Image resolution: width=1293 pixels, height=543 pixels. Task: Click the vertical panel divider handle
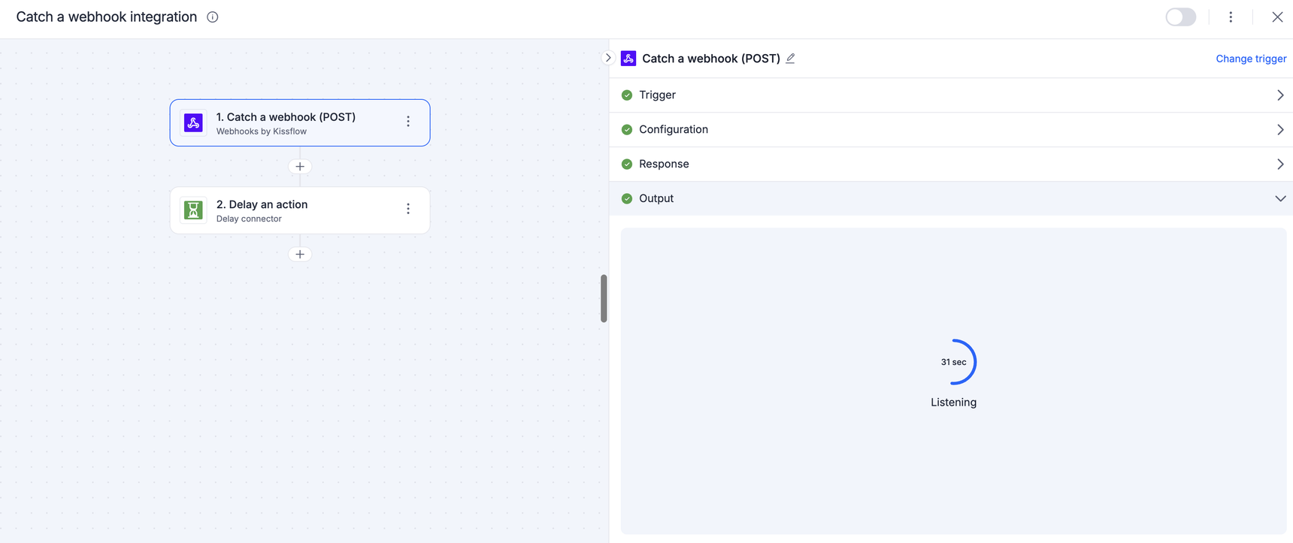pyautogui.click(x=604, y=298)
